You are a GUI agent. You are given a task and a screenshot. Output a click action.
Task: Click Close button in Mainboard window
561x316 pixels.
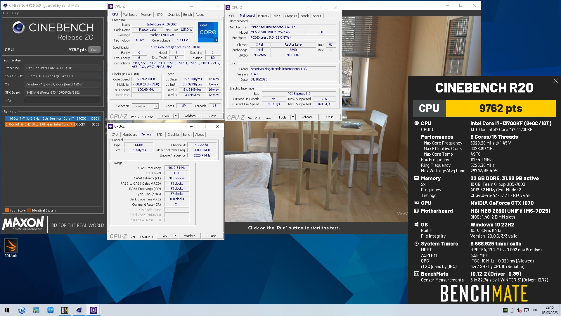pyautogui.click(x=330, y=117)
